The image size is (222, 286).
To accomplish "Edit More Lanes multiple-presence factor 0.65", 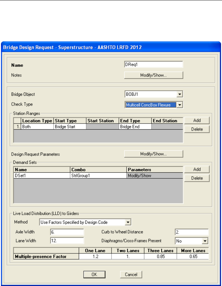I will point(193,256).
